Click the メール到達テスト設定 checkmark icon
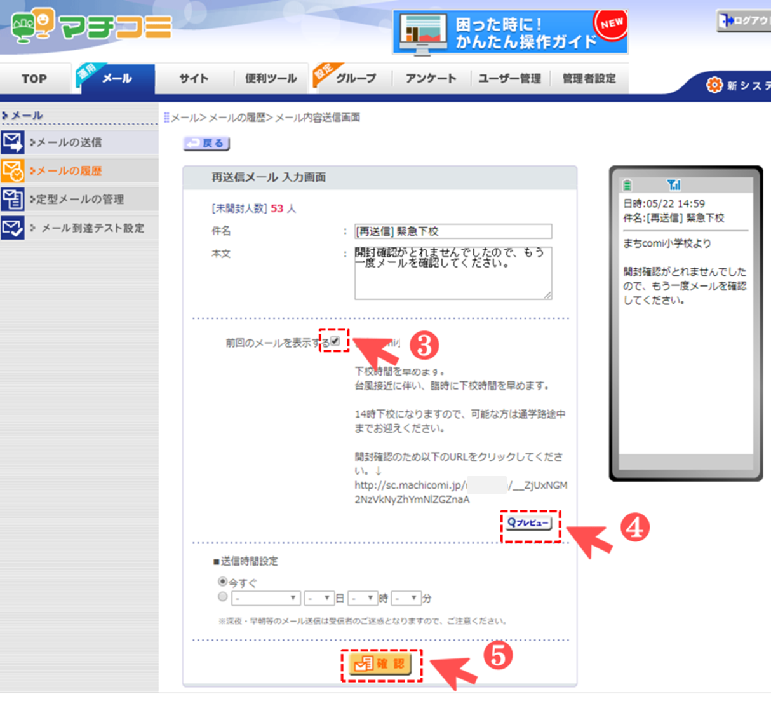This screenshot has height=715, width=771. [x=13, y=228]
